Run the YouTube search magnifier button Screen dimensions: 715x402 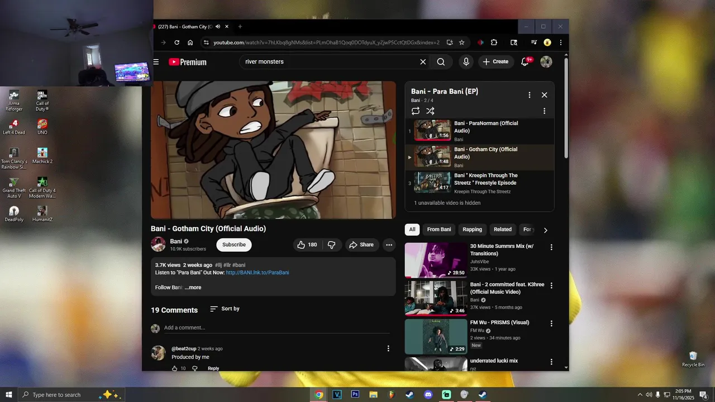pyautogui.click(x=441, y=62)
